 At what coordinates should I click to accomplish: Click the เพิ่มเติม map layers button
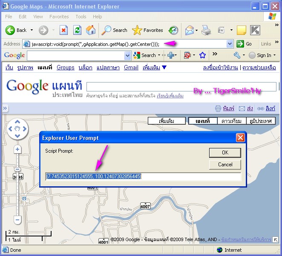pos(167,121)
